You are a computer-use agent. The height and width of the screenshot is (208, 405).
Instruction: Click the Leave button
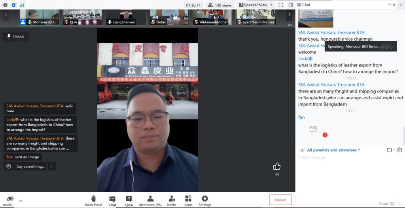tap(280, 200)
